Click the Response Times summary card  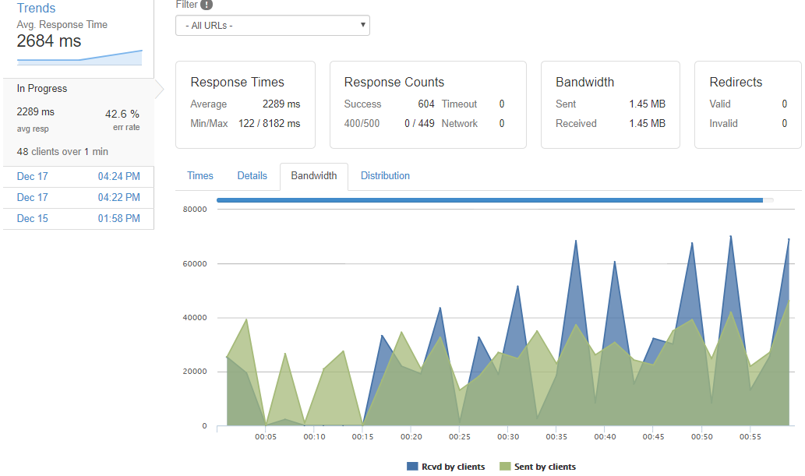(245, 104)
